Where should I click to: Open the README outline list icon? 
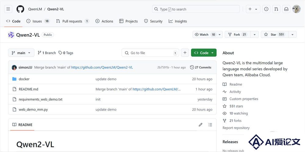click(x=210, y=125)
